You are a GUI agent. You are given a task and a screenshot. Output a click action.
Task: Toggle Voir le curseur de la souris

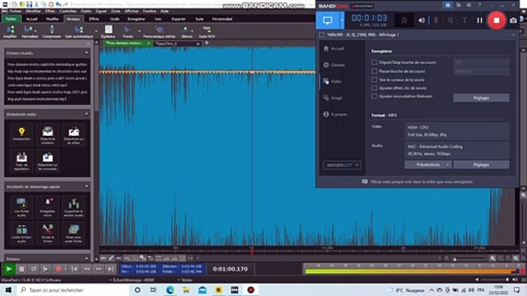coord(374,80)
